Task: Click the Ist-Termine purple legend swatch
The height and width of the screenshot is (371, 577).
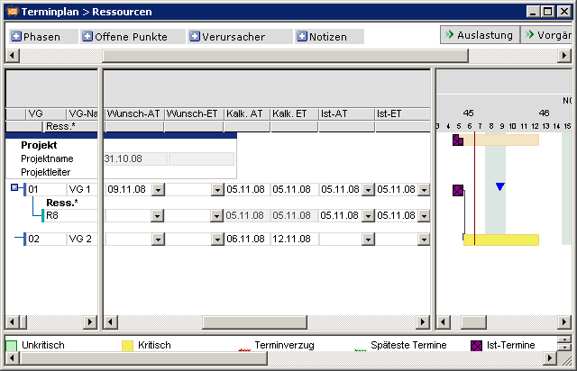Action: click(476, 346)
